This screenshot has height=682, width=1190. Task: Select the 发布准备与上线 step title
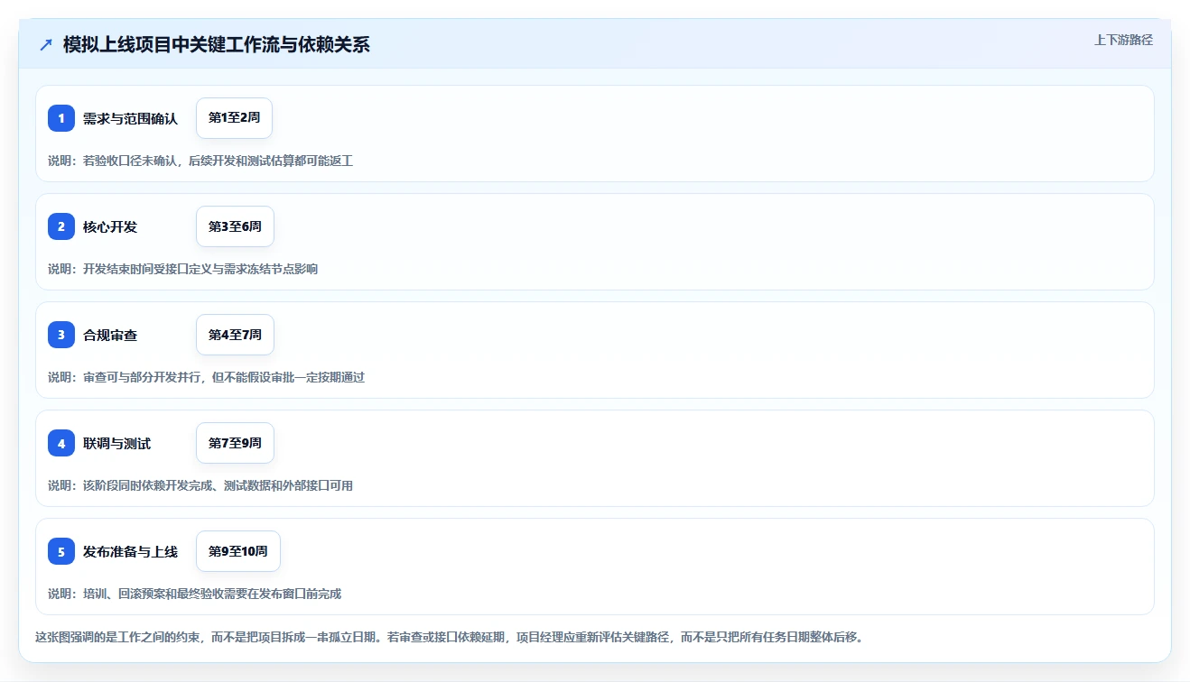coord(130,551)
